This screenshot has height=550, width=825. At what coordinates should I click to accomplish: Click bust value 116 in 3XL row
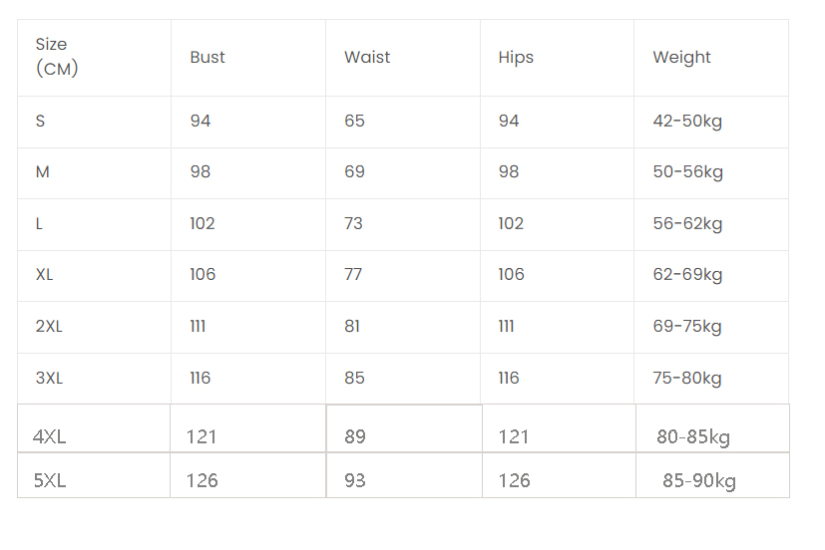point(201,378)
